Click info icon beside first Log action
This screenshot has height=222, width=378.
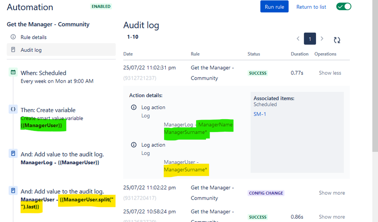[x=134, y=107]
